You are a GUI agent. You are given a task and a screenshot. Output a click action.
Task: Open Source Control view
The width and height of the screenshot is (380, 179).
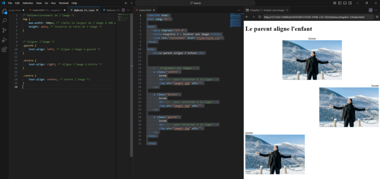[4, 30]
